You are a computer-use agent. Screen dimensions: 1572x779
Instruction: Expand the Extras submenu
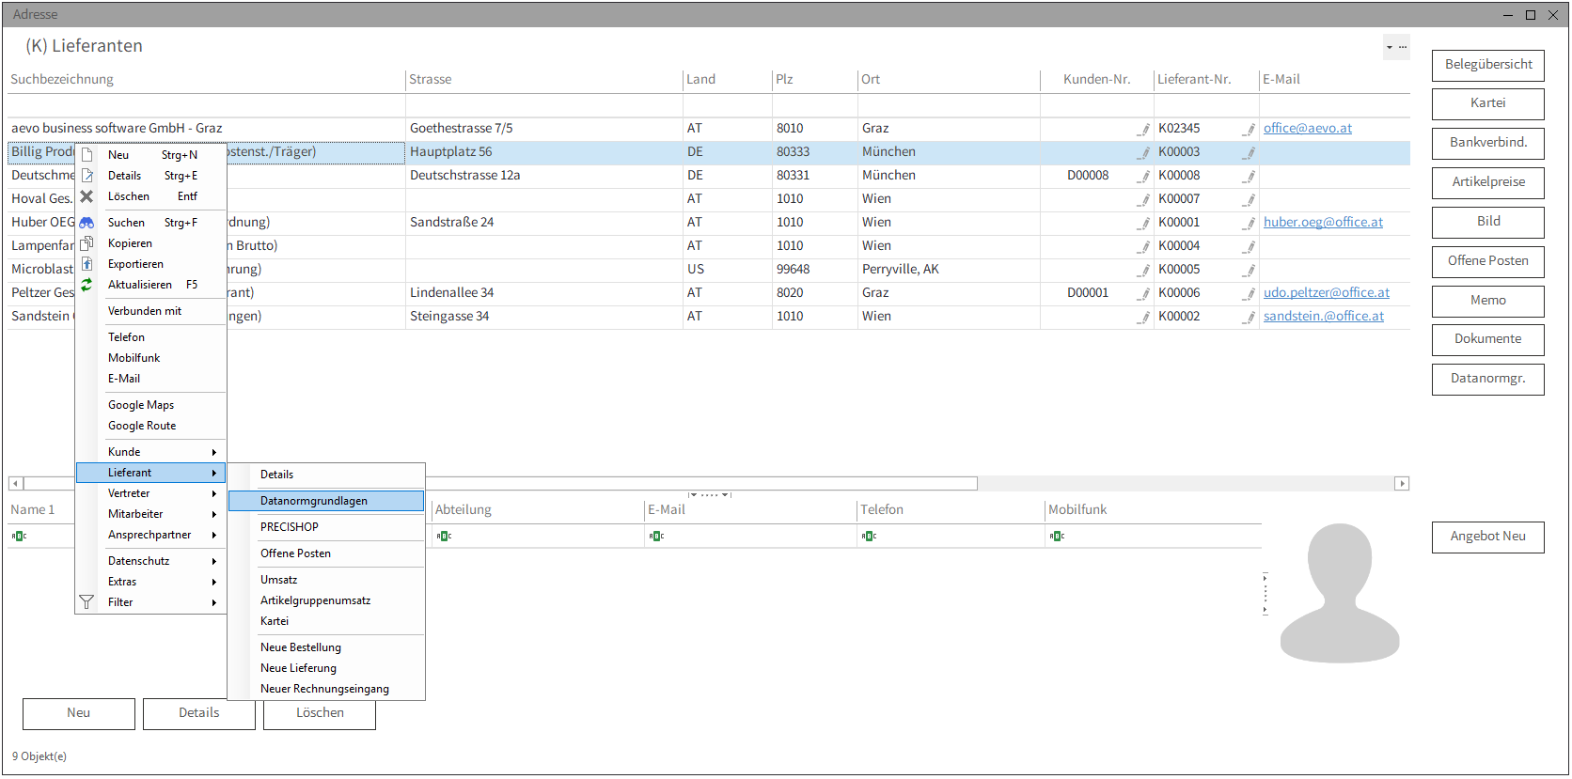pyautogui.click(x=151, y=582)
